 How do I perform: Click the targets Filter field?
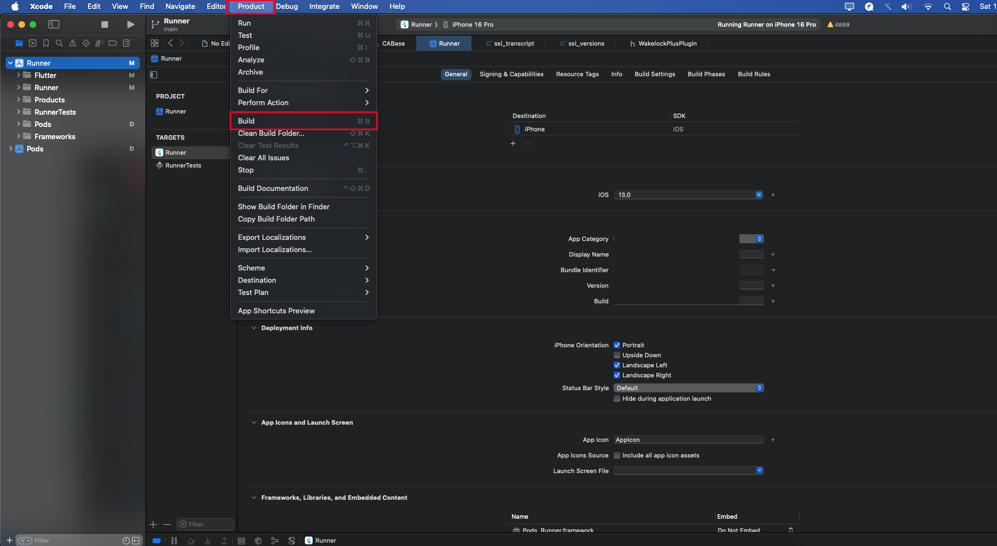coord(205,524)
